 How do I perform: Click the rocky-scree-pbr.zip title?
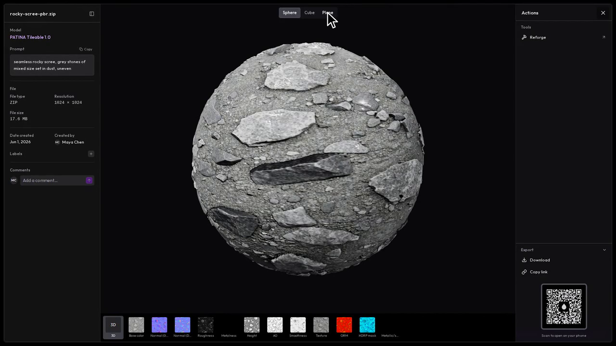(x=33, y=13)
